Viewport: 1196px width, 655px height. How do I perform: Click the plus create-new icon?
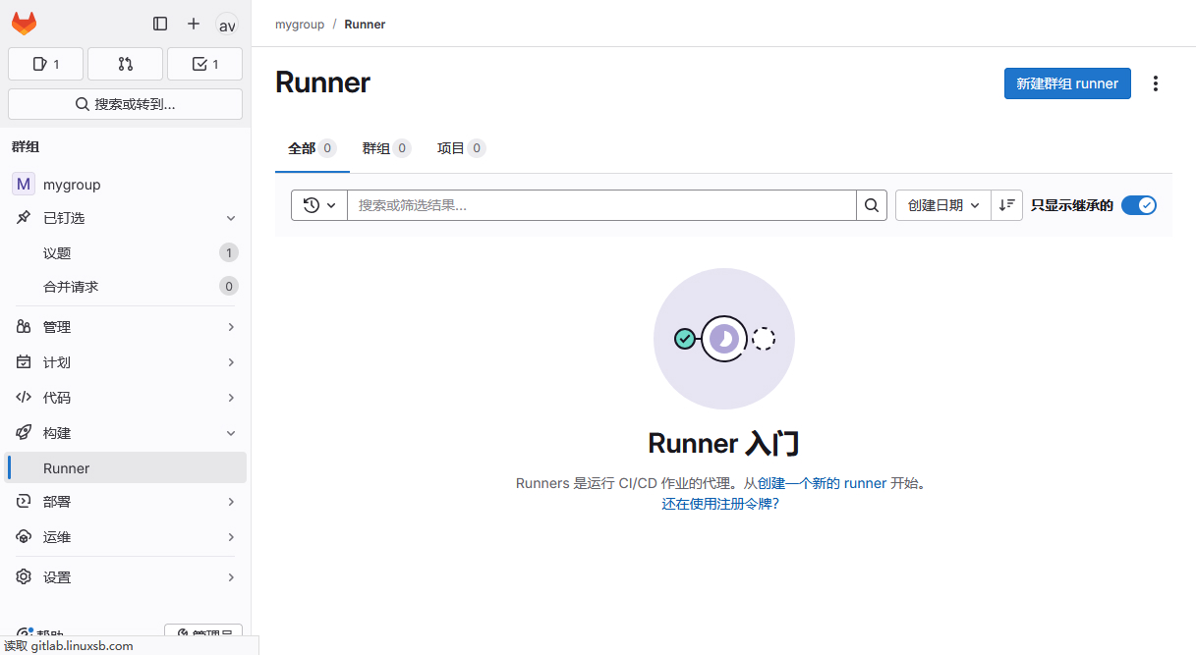tap(194, 24)
